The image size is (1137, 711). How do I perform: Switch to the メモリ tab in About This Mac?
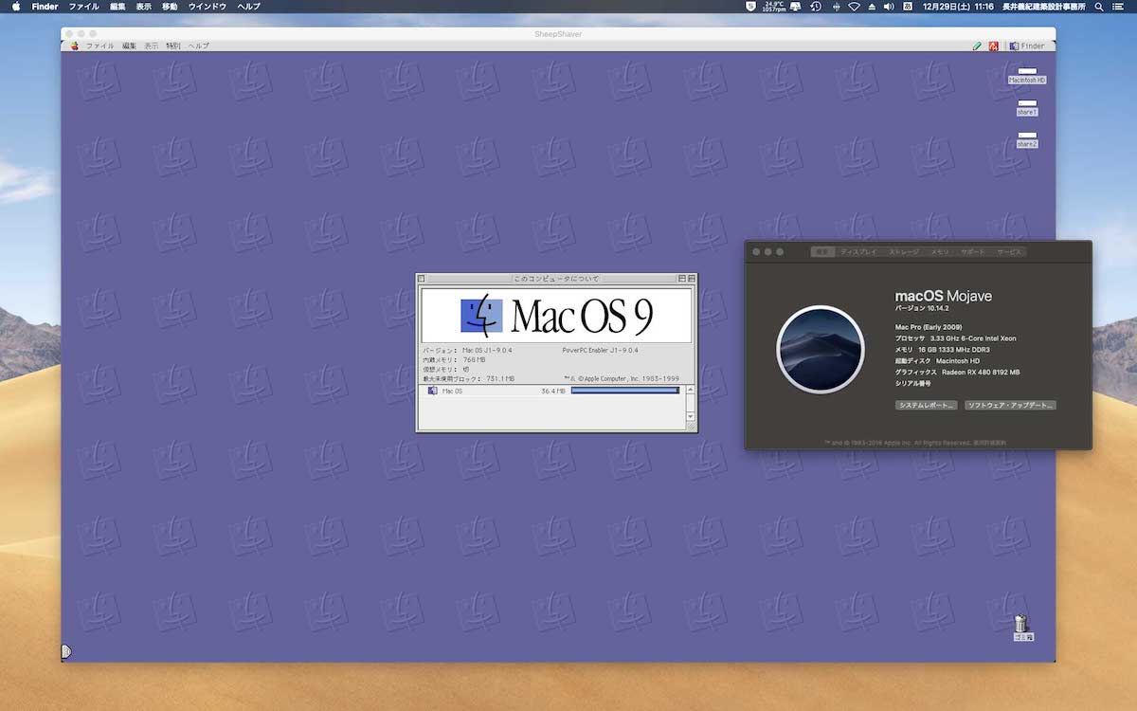(x=940, y=252)
